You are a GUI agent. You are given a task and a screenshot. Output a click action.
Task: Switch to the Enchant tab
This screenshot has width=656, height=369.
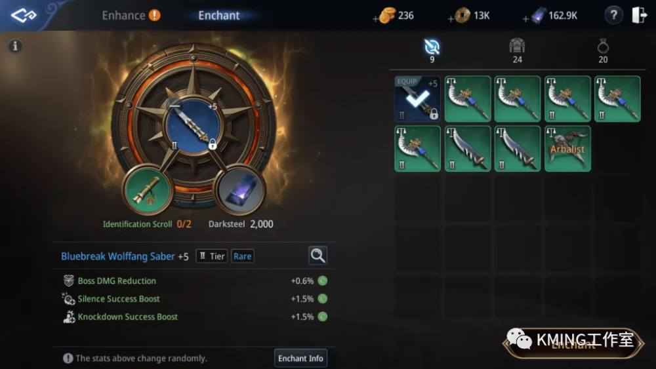coord(219,16)
